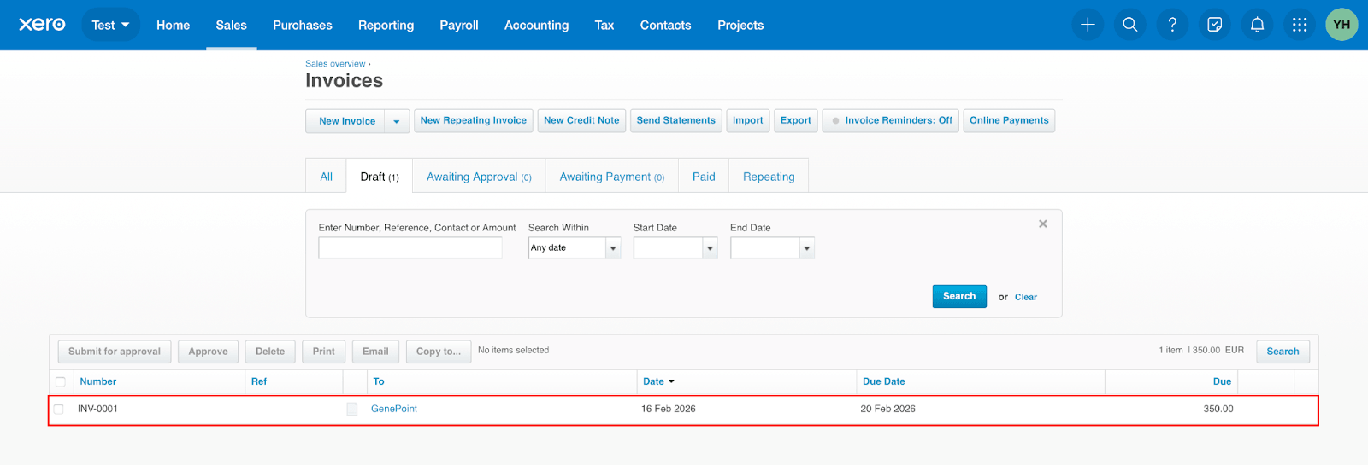The width and height of the screenshot is (1368, 465).
Task: Click the blue Search button
Action: tap(959, 296)
